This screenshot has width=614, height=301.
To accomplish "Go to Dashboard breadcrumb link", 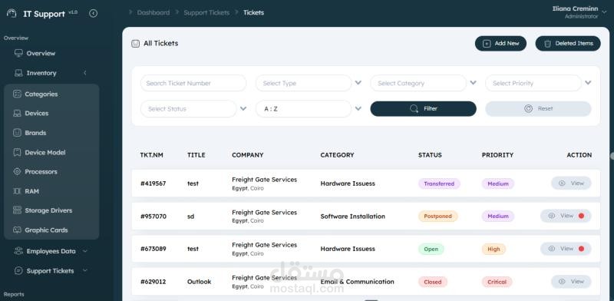I will pyautogui.click(x=153, y=12).
